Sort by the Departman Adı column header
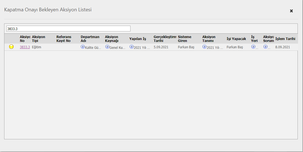 [90, 39]
